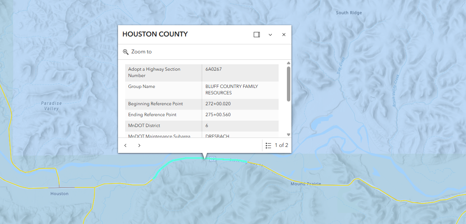Click the cyan highlighted highway segment

pyautogui.click(x=170, y=164)
